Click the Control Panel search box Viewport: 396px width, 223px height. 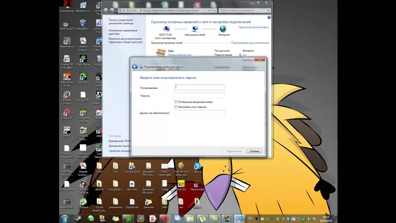tap(244, 11)
